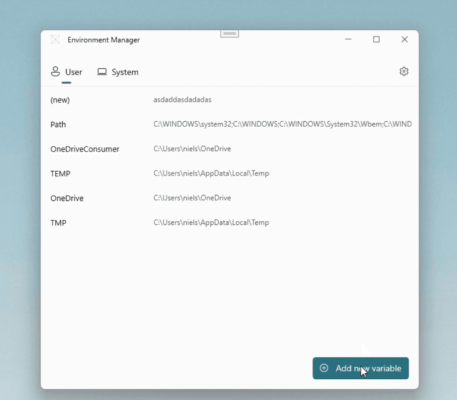This screenshot has width=457, height=400.
Task: Select the OneDriveConsumer variable name
Action: (x=85, y=149)
